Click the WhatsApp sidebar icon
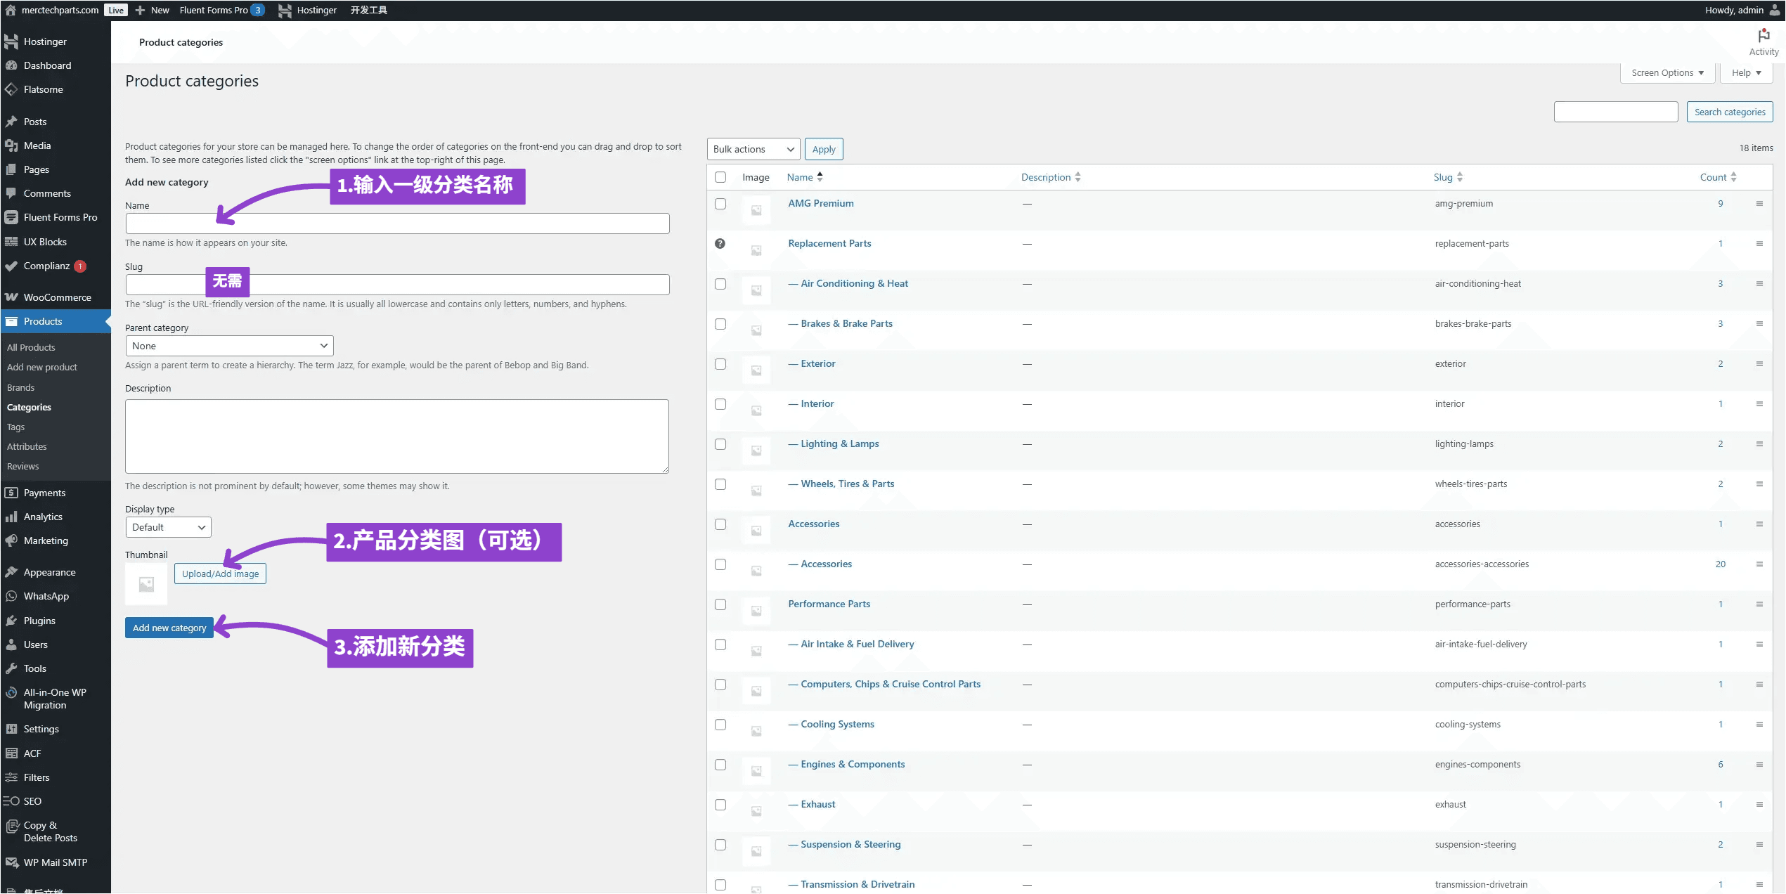The height and width of the screenshot is (894, 1786). pyautogui.click(x=11, y=596)
